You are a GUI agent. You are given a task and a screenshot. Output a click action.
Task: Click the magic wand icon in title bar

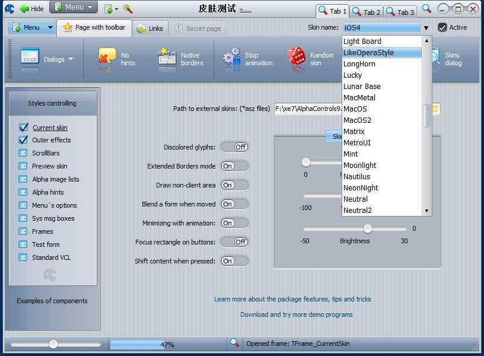[128, 8]
